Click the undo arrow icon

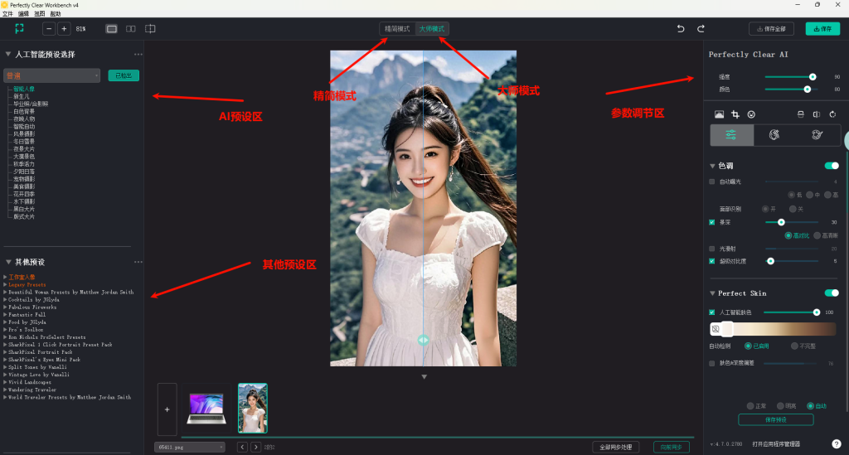point(681,28)
